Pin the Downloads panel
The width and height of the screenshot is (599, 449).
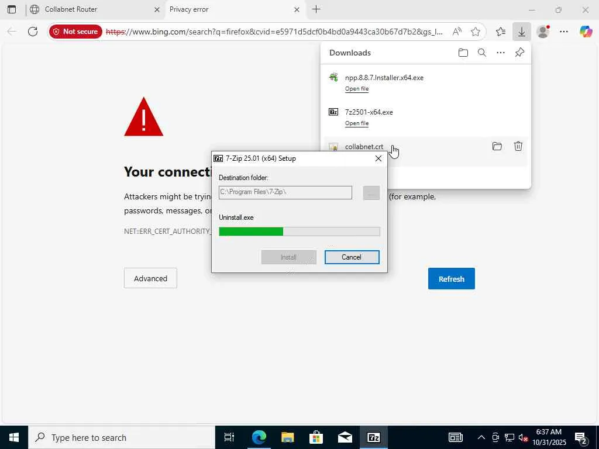pos(519,53)
